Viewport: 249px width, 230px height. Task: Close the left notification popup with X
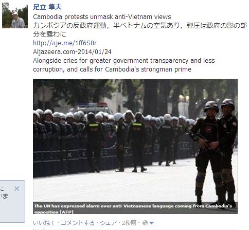pyautogui.click(x=16, y=189)
